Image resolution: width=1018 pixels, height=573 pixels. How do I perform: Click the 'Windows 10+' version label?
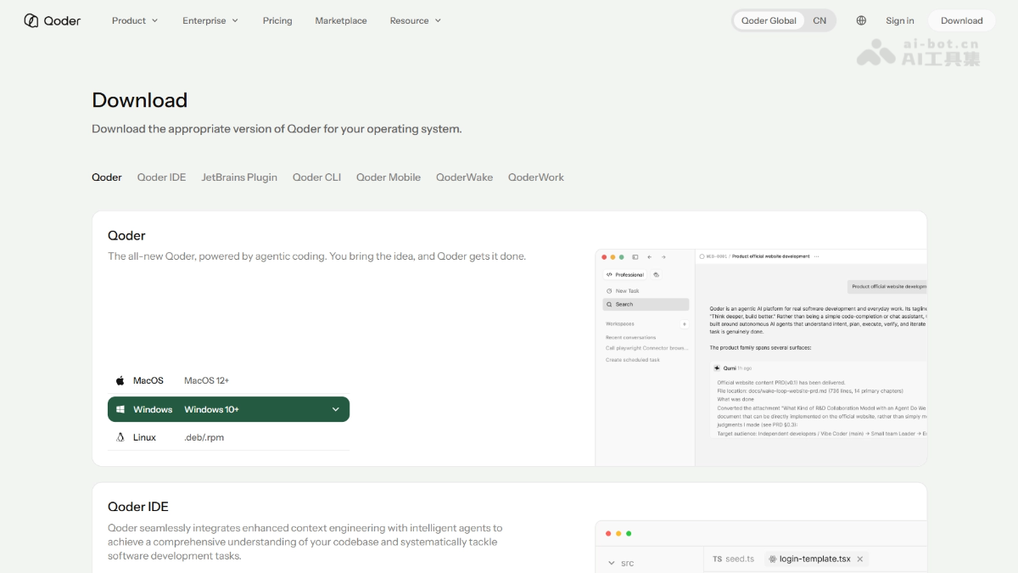pyautogui.click(x=211, y=409)
